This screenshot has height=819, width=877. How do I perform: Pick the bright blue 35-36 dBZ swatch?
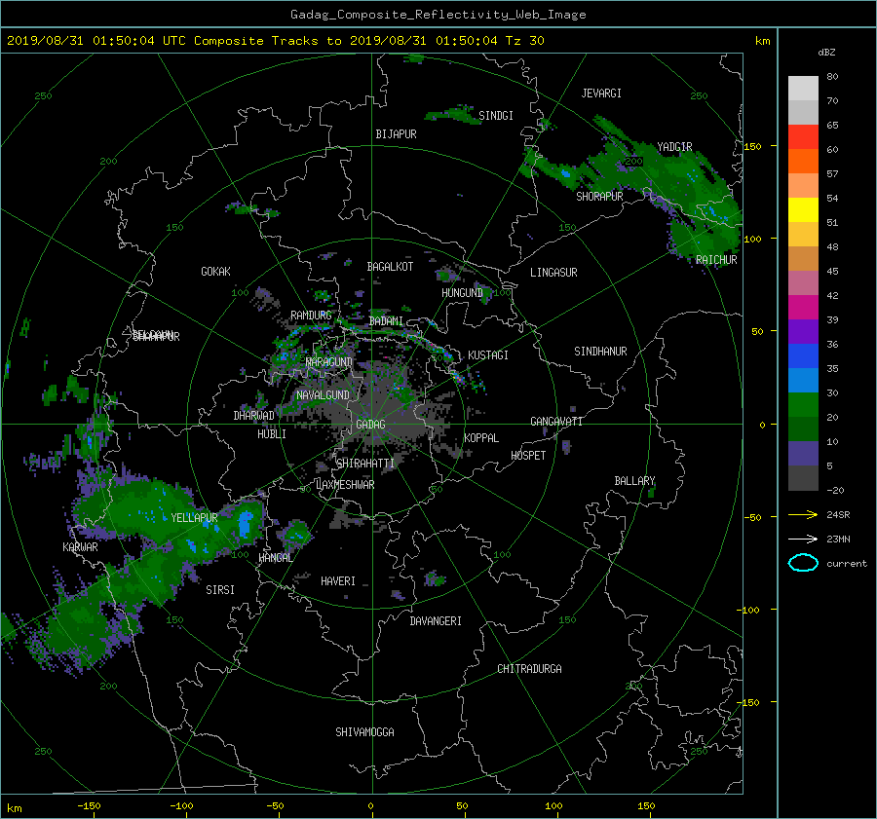803,355
